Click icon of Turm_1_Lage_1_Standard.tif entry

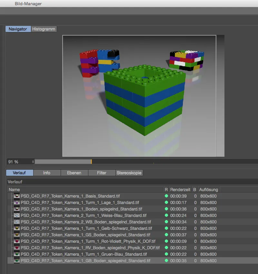tap(17, 203)
